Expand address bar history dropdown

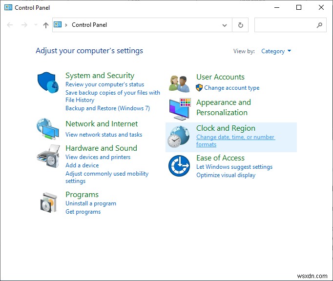(x=225, y=25)
